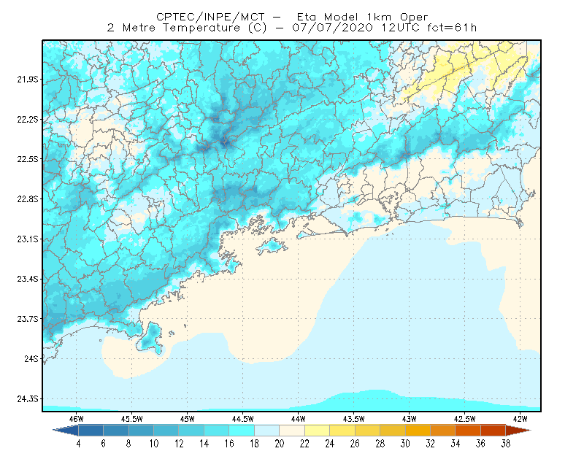This screenshot has width=584, height=451.
Task: Click the 44W longitude axis label
Action: click(x=298, y=419)
